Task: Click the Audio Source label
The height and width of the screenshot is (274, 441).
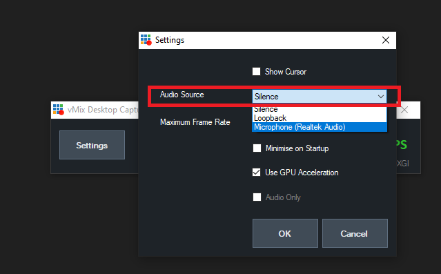Action: tap(182, 95)
